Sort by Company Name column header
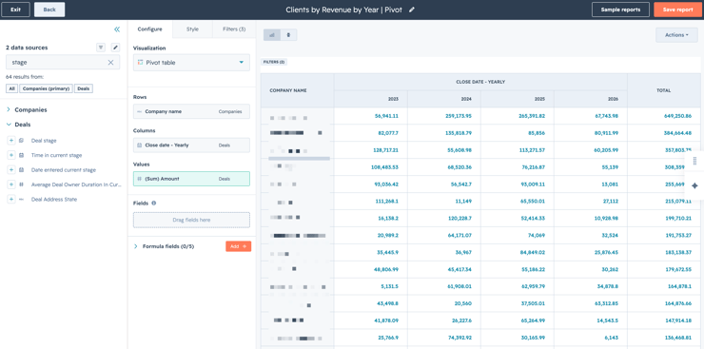This screenshot has width=704, height=349. point(297,90)
